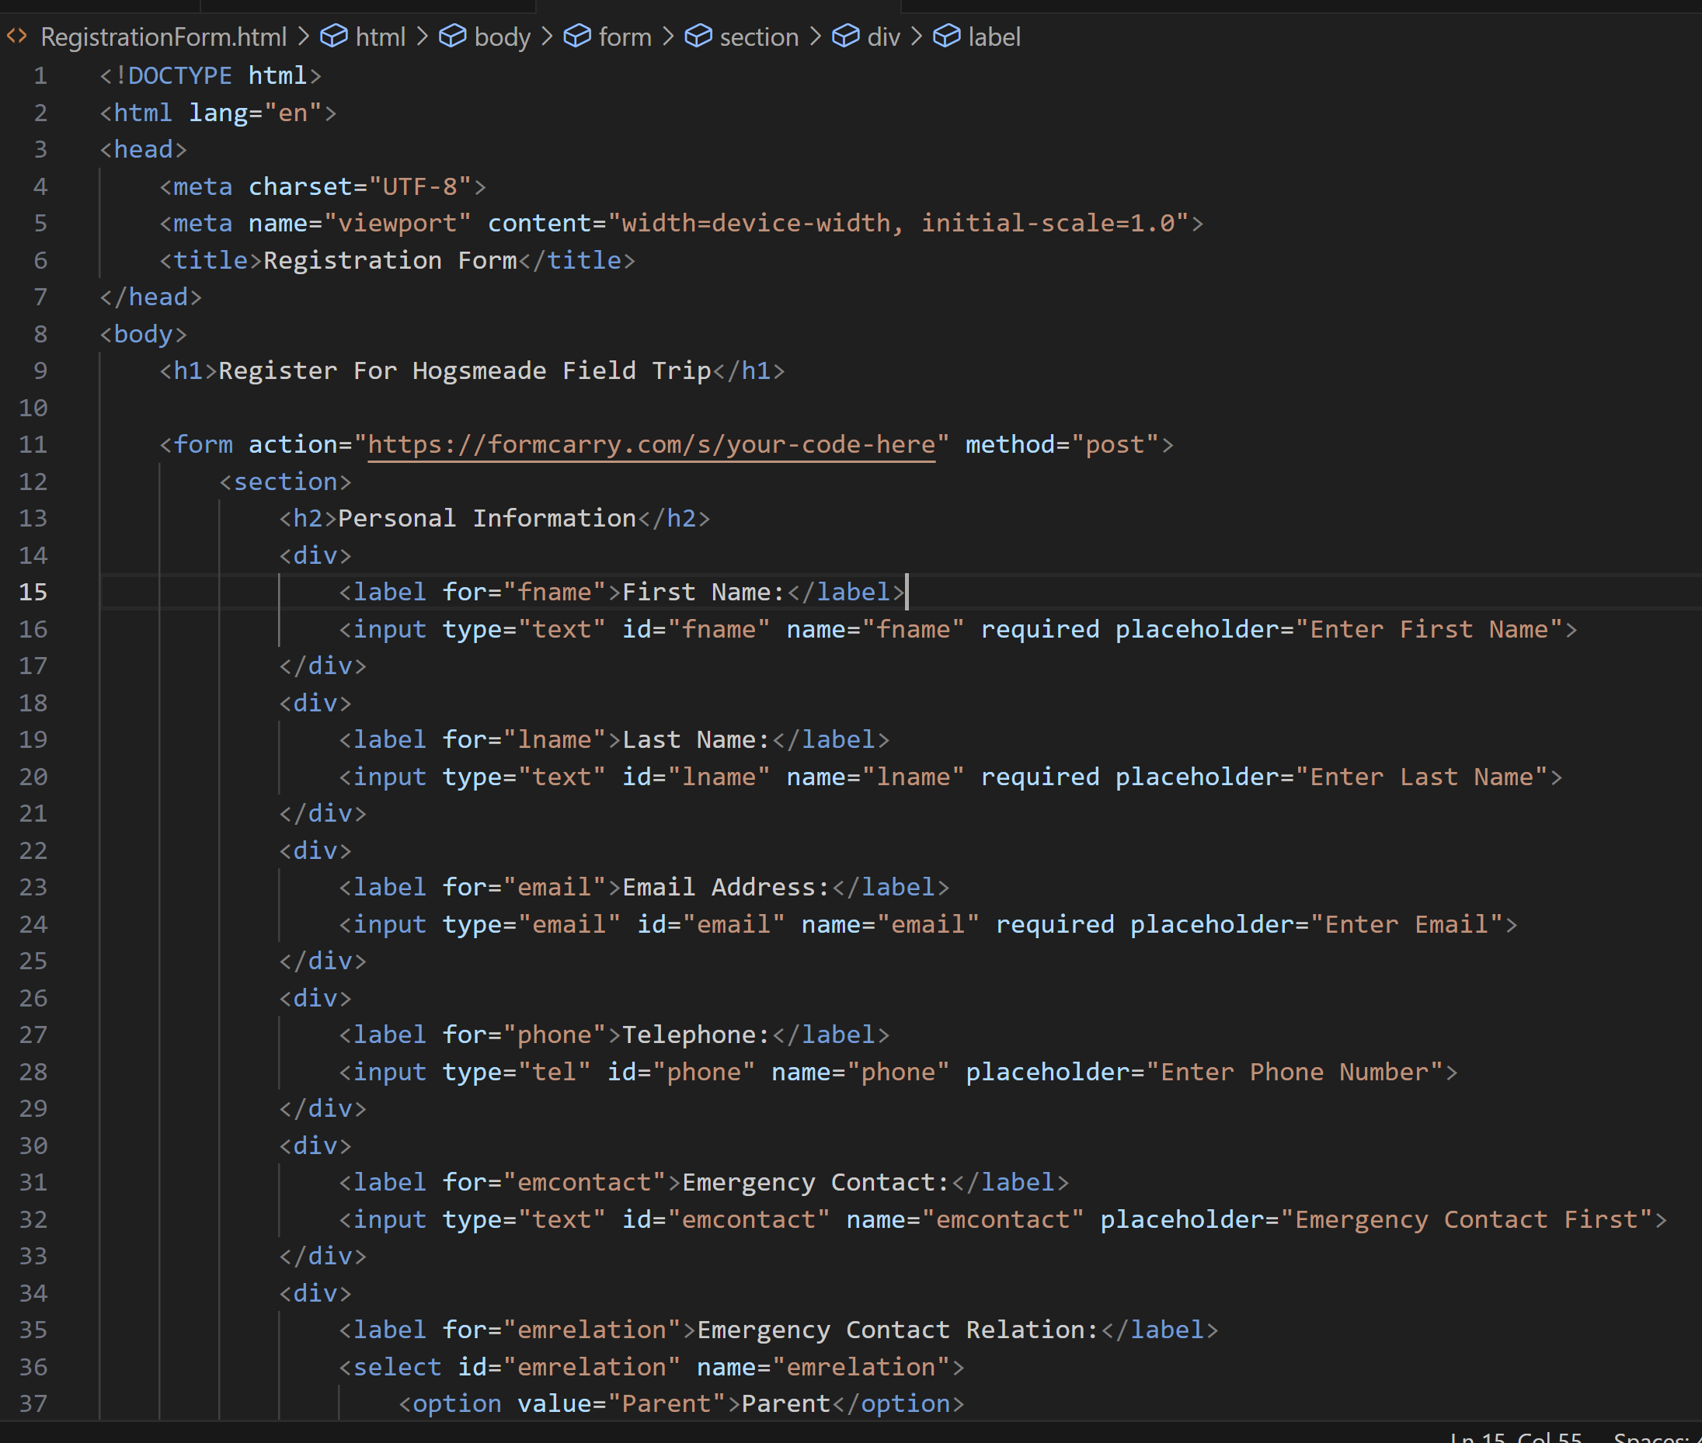Viewport: 1702px width, 1443px height.
Task: Click line number 15 to select the line
Action: [33, 593]
